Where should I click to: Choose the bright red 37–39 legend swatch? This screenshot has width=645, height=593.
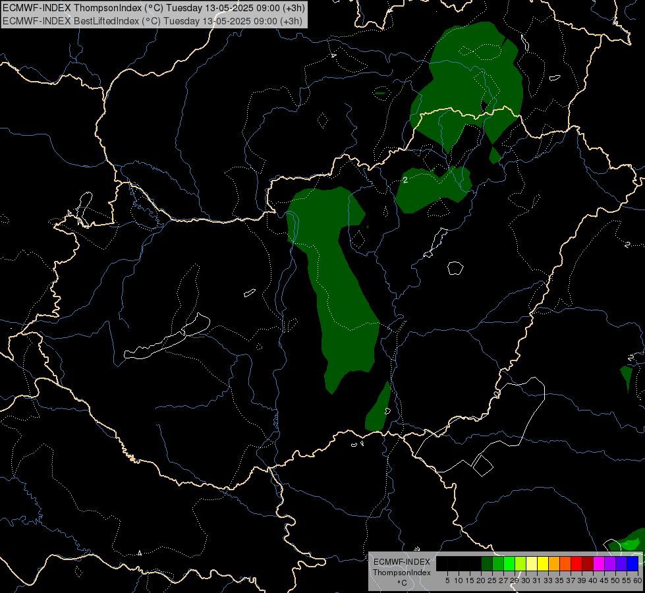(x=576, y=563)
